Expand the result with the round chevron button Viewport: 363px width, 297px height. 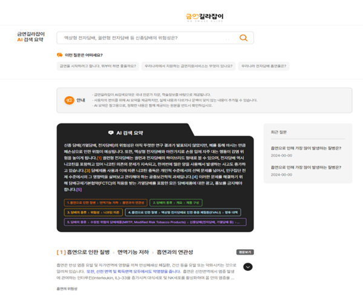tap(248, 267)
